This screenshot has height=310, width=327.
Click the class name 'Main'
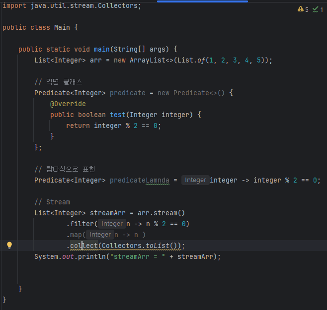62,27
